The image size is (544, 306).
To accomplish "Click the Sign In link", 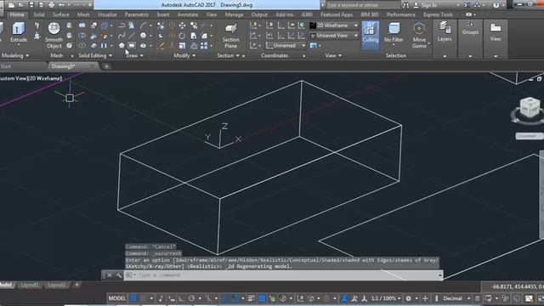I will 428,5.
